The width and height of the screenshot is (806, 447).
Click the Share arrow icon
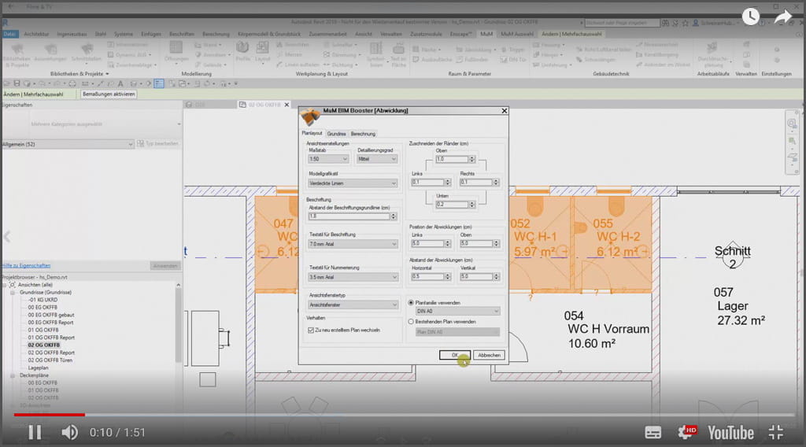coord(782,16)
